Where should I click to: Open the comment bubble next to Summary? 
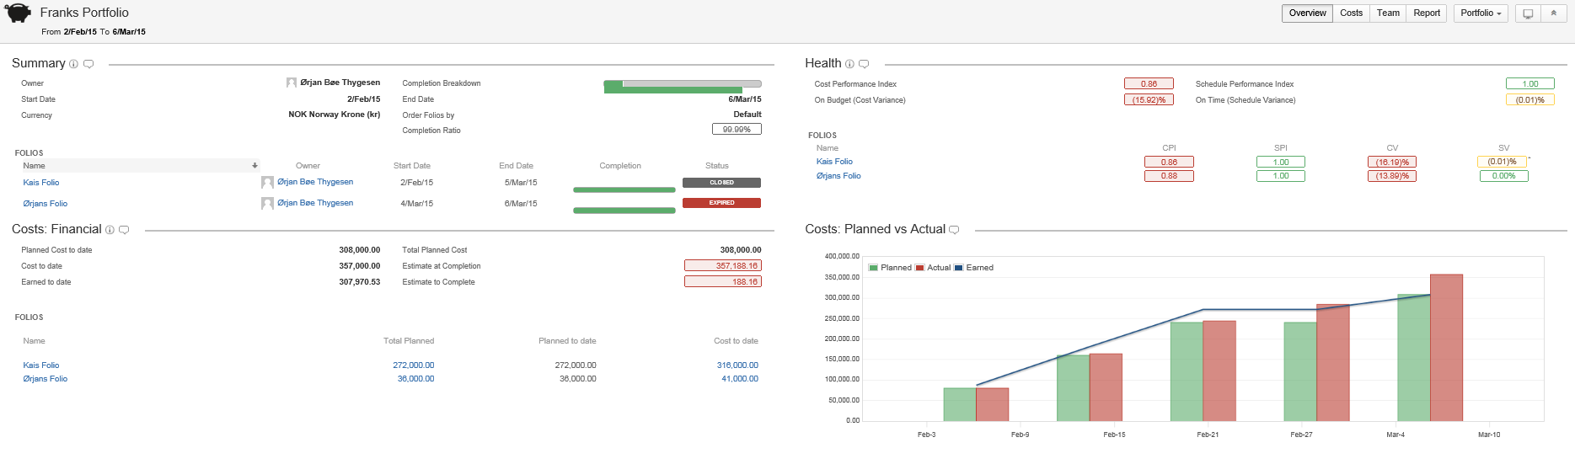click(x=88, y=64)
